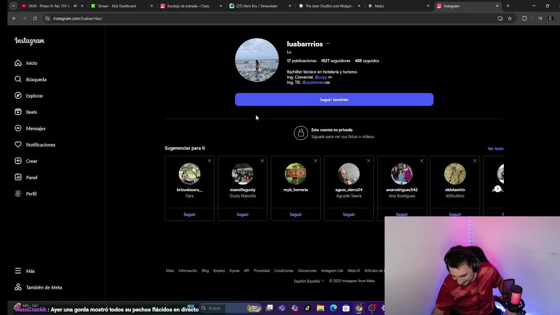The height and width of the screenshot is (315, 560).
Task: Dismiss the brizuelasara__ suggestion
Action: point(209,161)
